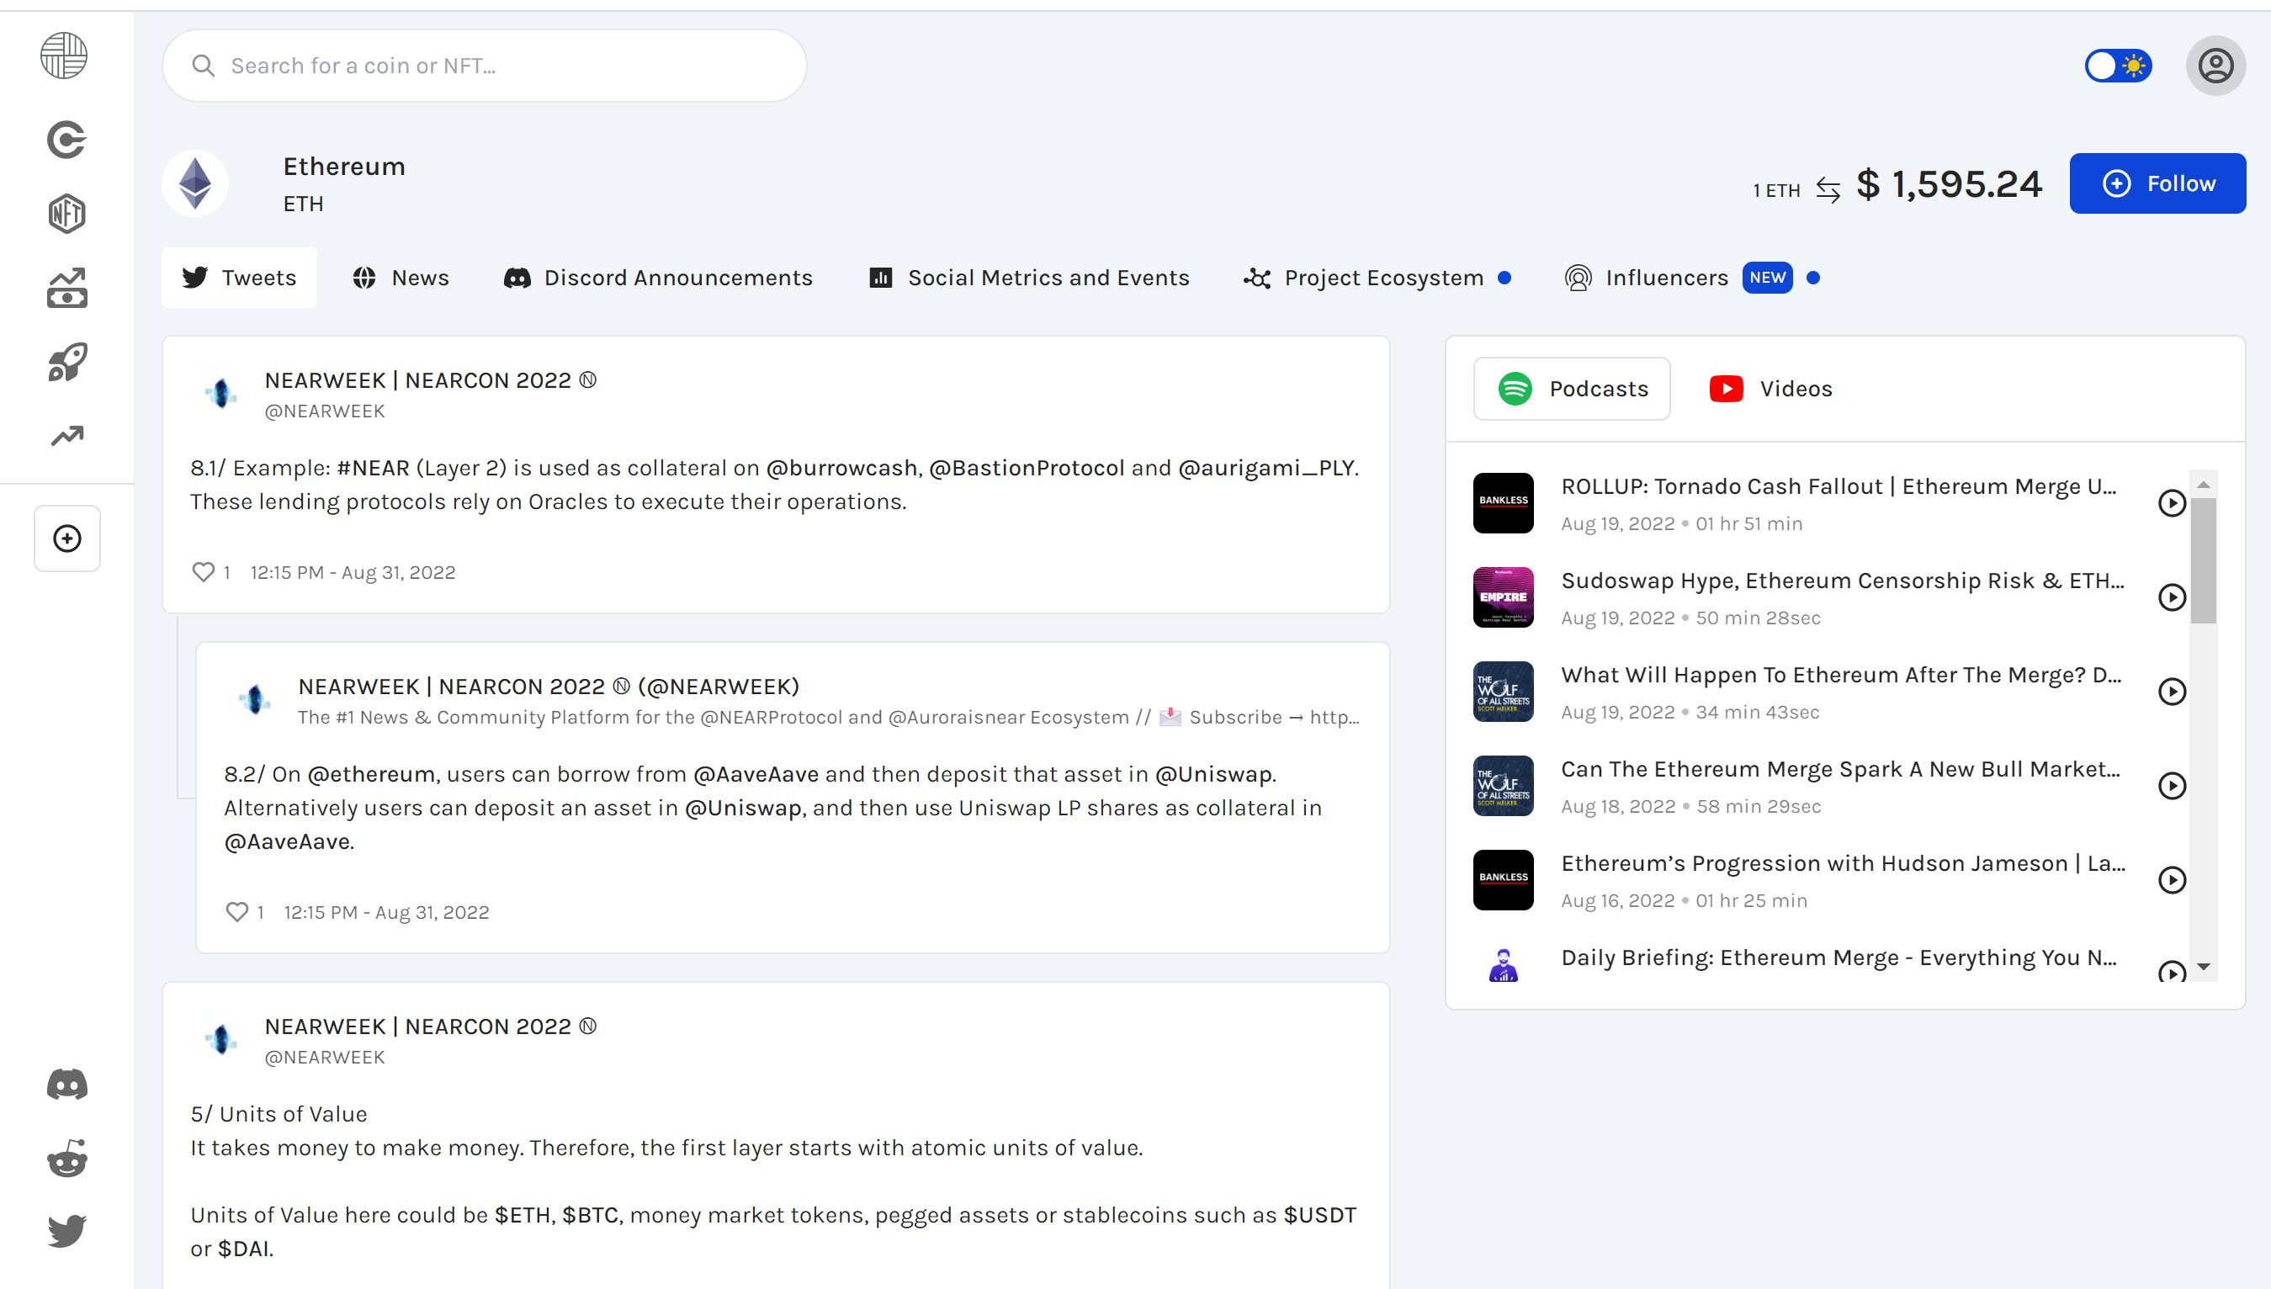Click Empire podcast thumbnail

tap(1504, 597)
